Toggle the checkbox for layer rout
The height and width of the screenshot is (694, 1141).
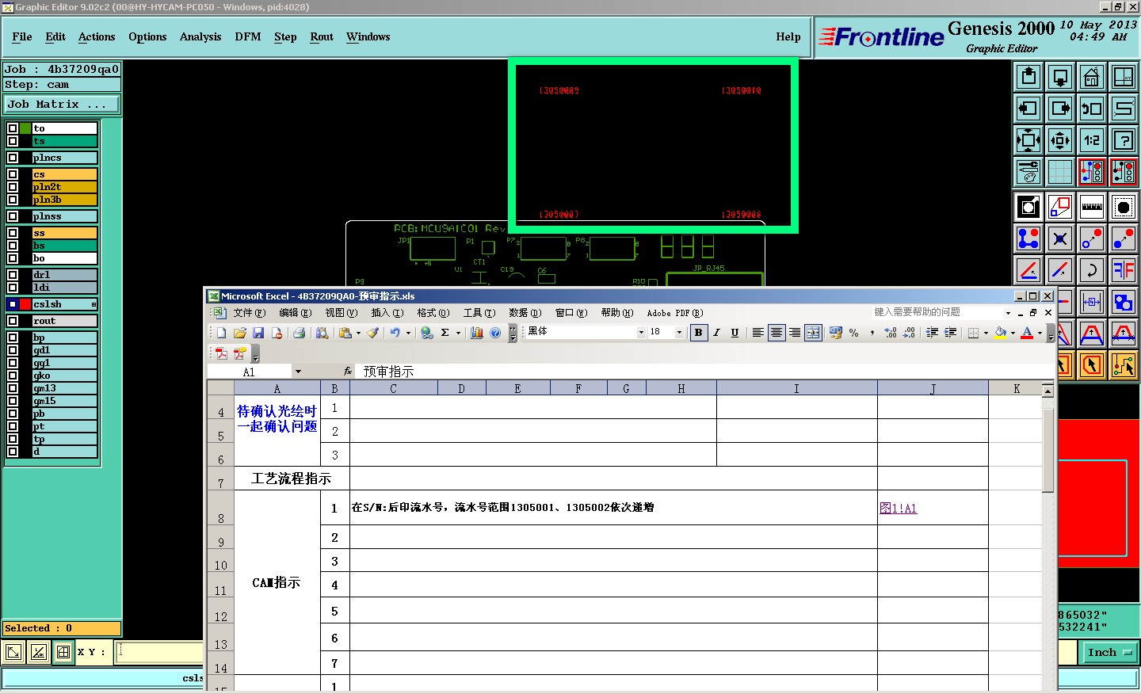[13, 321]
